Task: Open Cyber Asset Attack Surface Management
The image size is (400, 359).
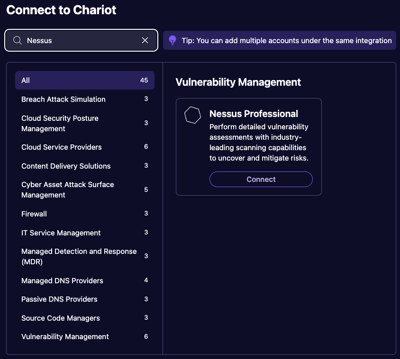Action: (85, 190)
